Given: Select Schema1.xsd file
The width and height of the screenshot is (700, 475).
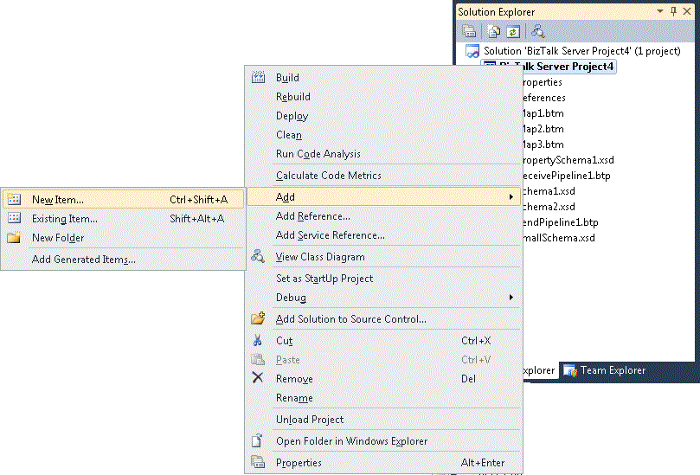Looking at the screenshot, I should pyautogui.click(x=549, y=191).
